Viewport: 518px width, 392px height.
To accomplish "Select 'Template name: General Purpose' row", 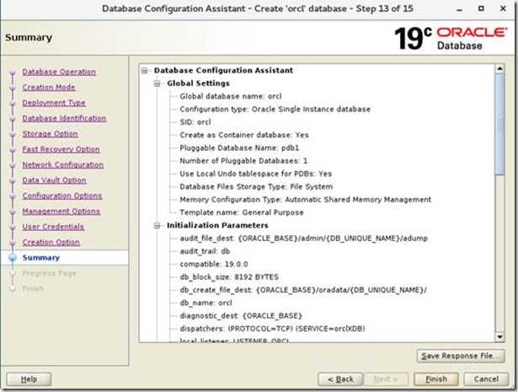I will click(242, 212).
